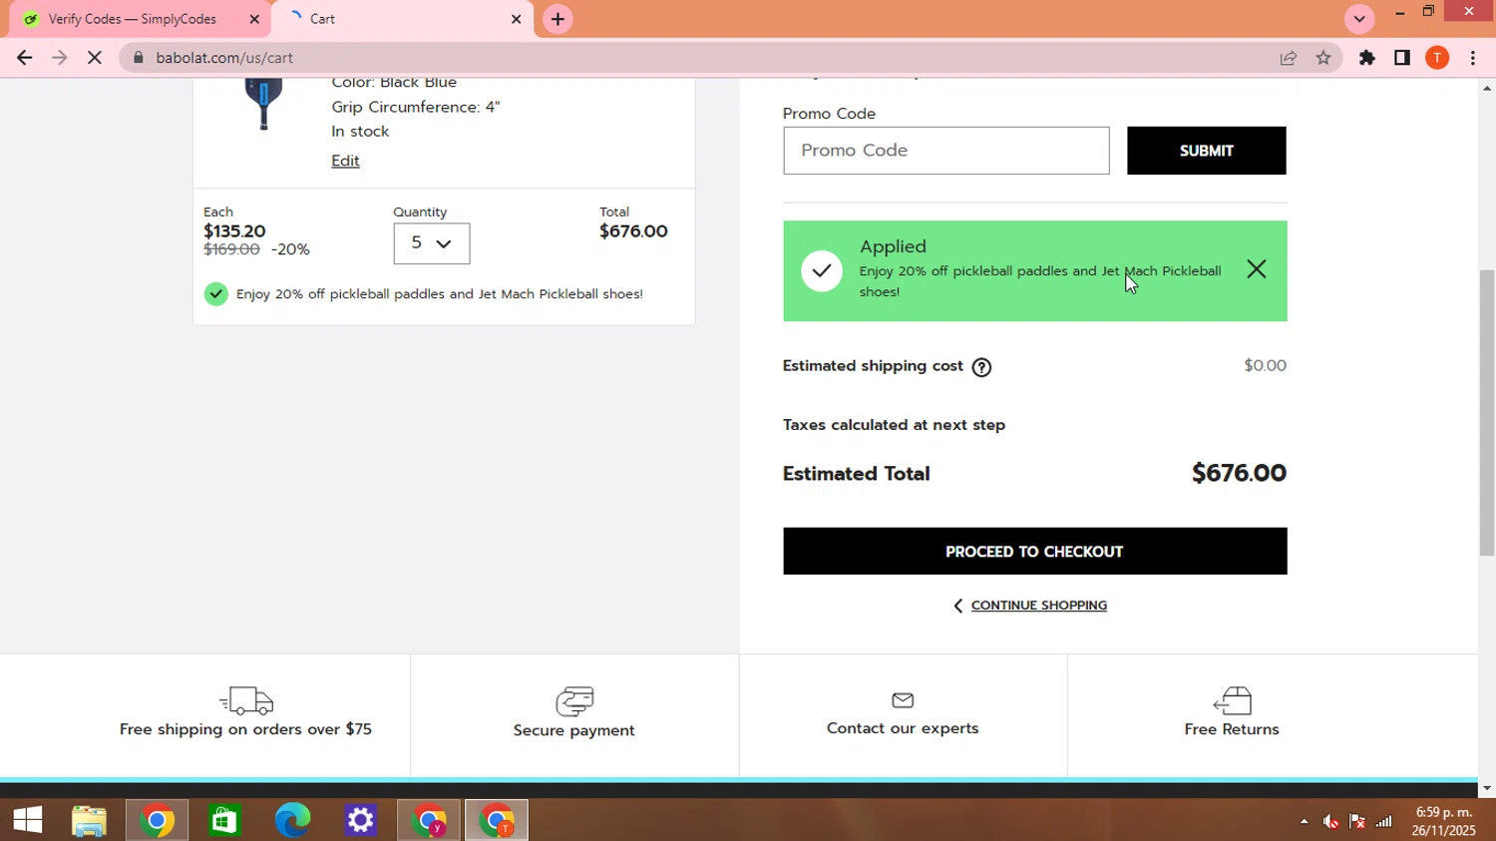Open the Quantity dropdown showing 5
1496x841 pixels.
coord(432,243)
